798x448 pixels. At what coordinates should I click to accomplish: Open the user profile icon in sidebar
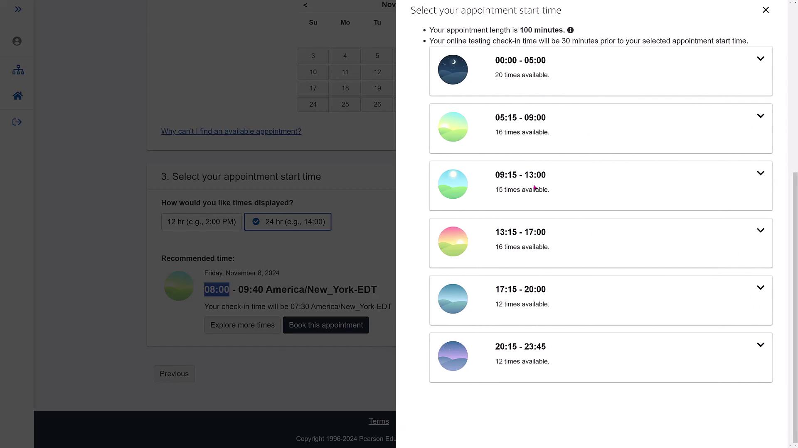pos(17,41)
